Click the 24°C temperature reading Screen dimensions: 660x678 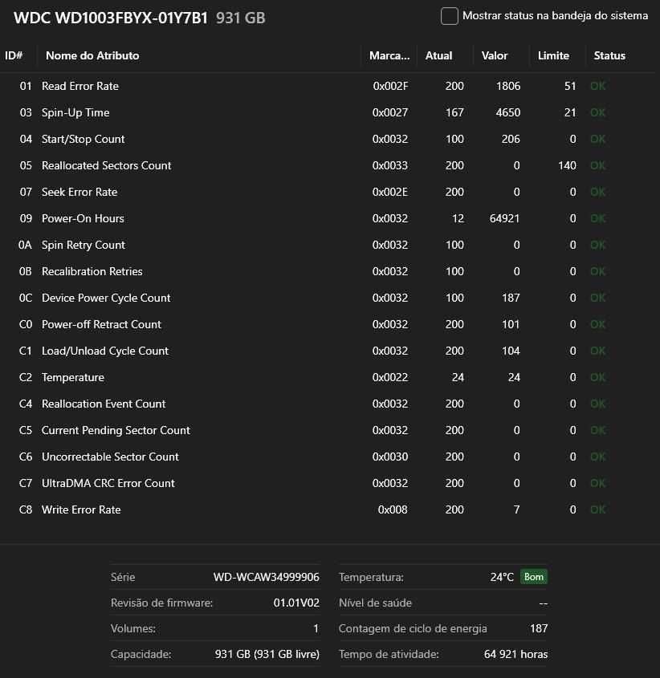coord(502,577)
